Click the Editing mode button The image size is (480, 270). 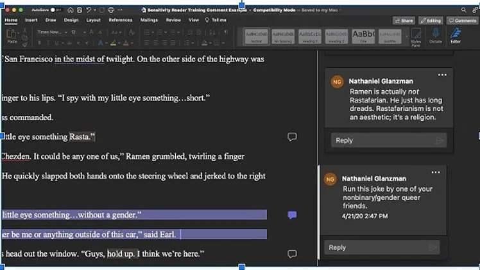point(431,20)
